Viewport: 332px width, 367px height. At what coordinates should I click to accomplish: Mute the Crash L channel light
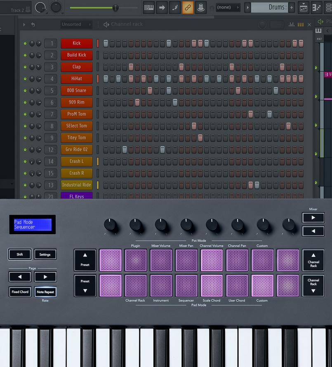coord(25,162)
